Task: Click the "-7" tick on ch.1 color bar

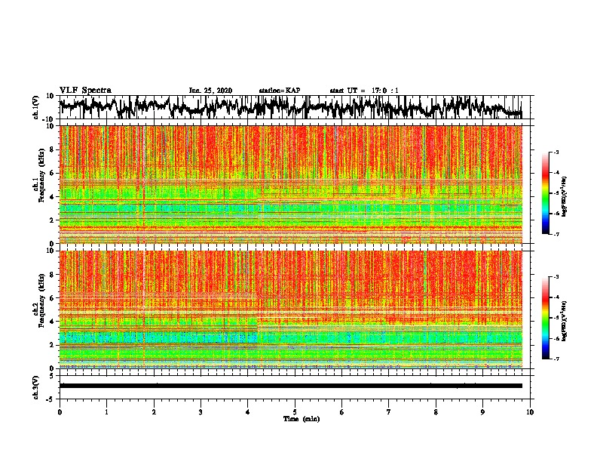Action: coord(556,234)
